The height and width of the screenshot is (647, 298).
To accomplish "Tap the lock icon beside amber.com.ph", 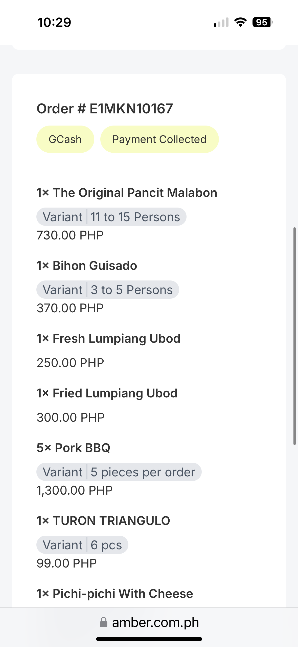I will (x=104, y=622).
